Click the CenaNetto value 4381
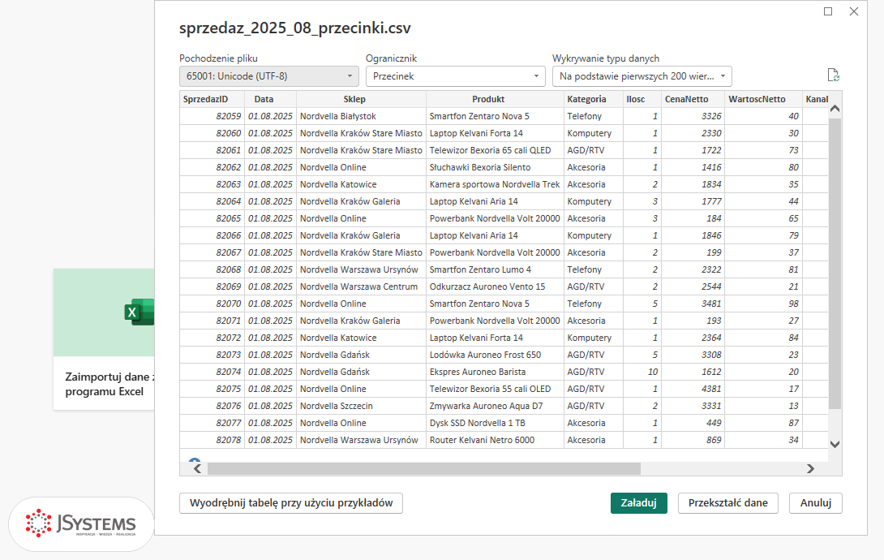 (693, 389)
